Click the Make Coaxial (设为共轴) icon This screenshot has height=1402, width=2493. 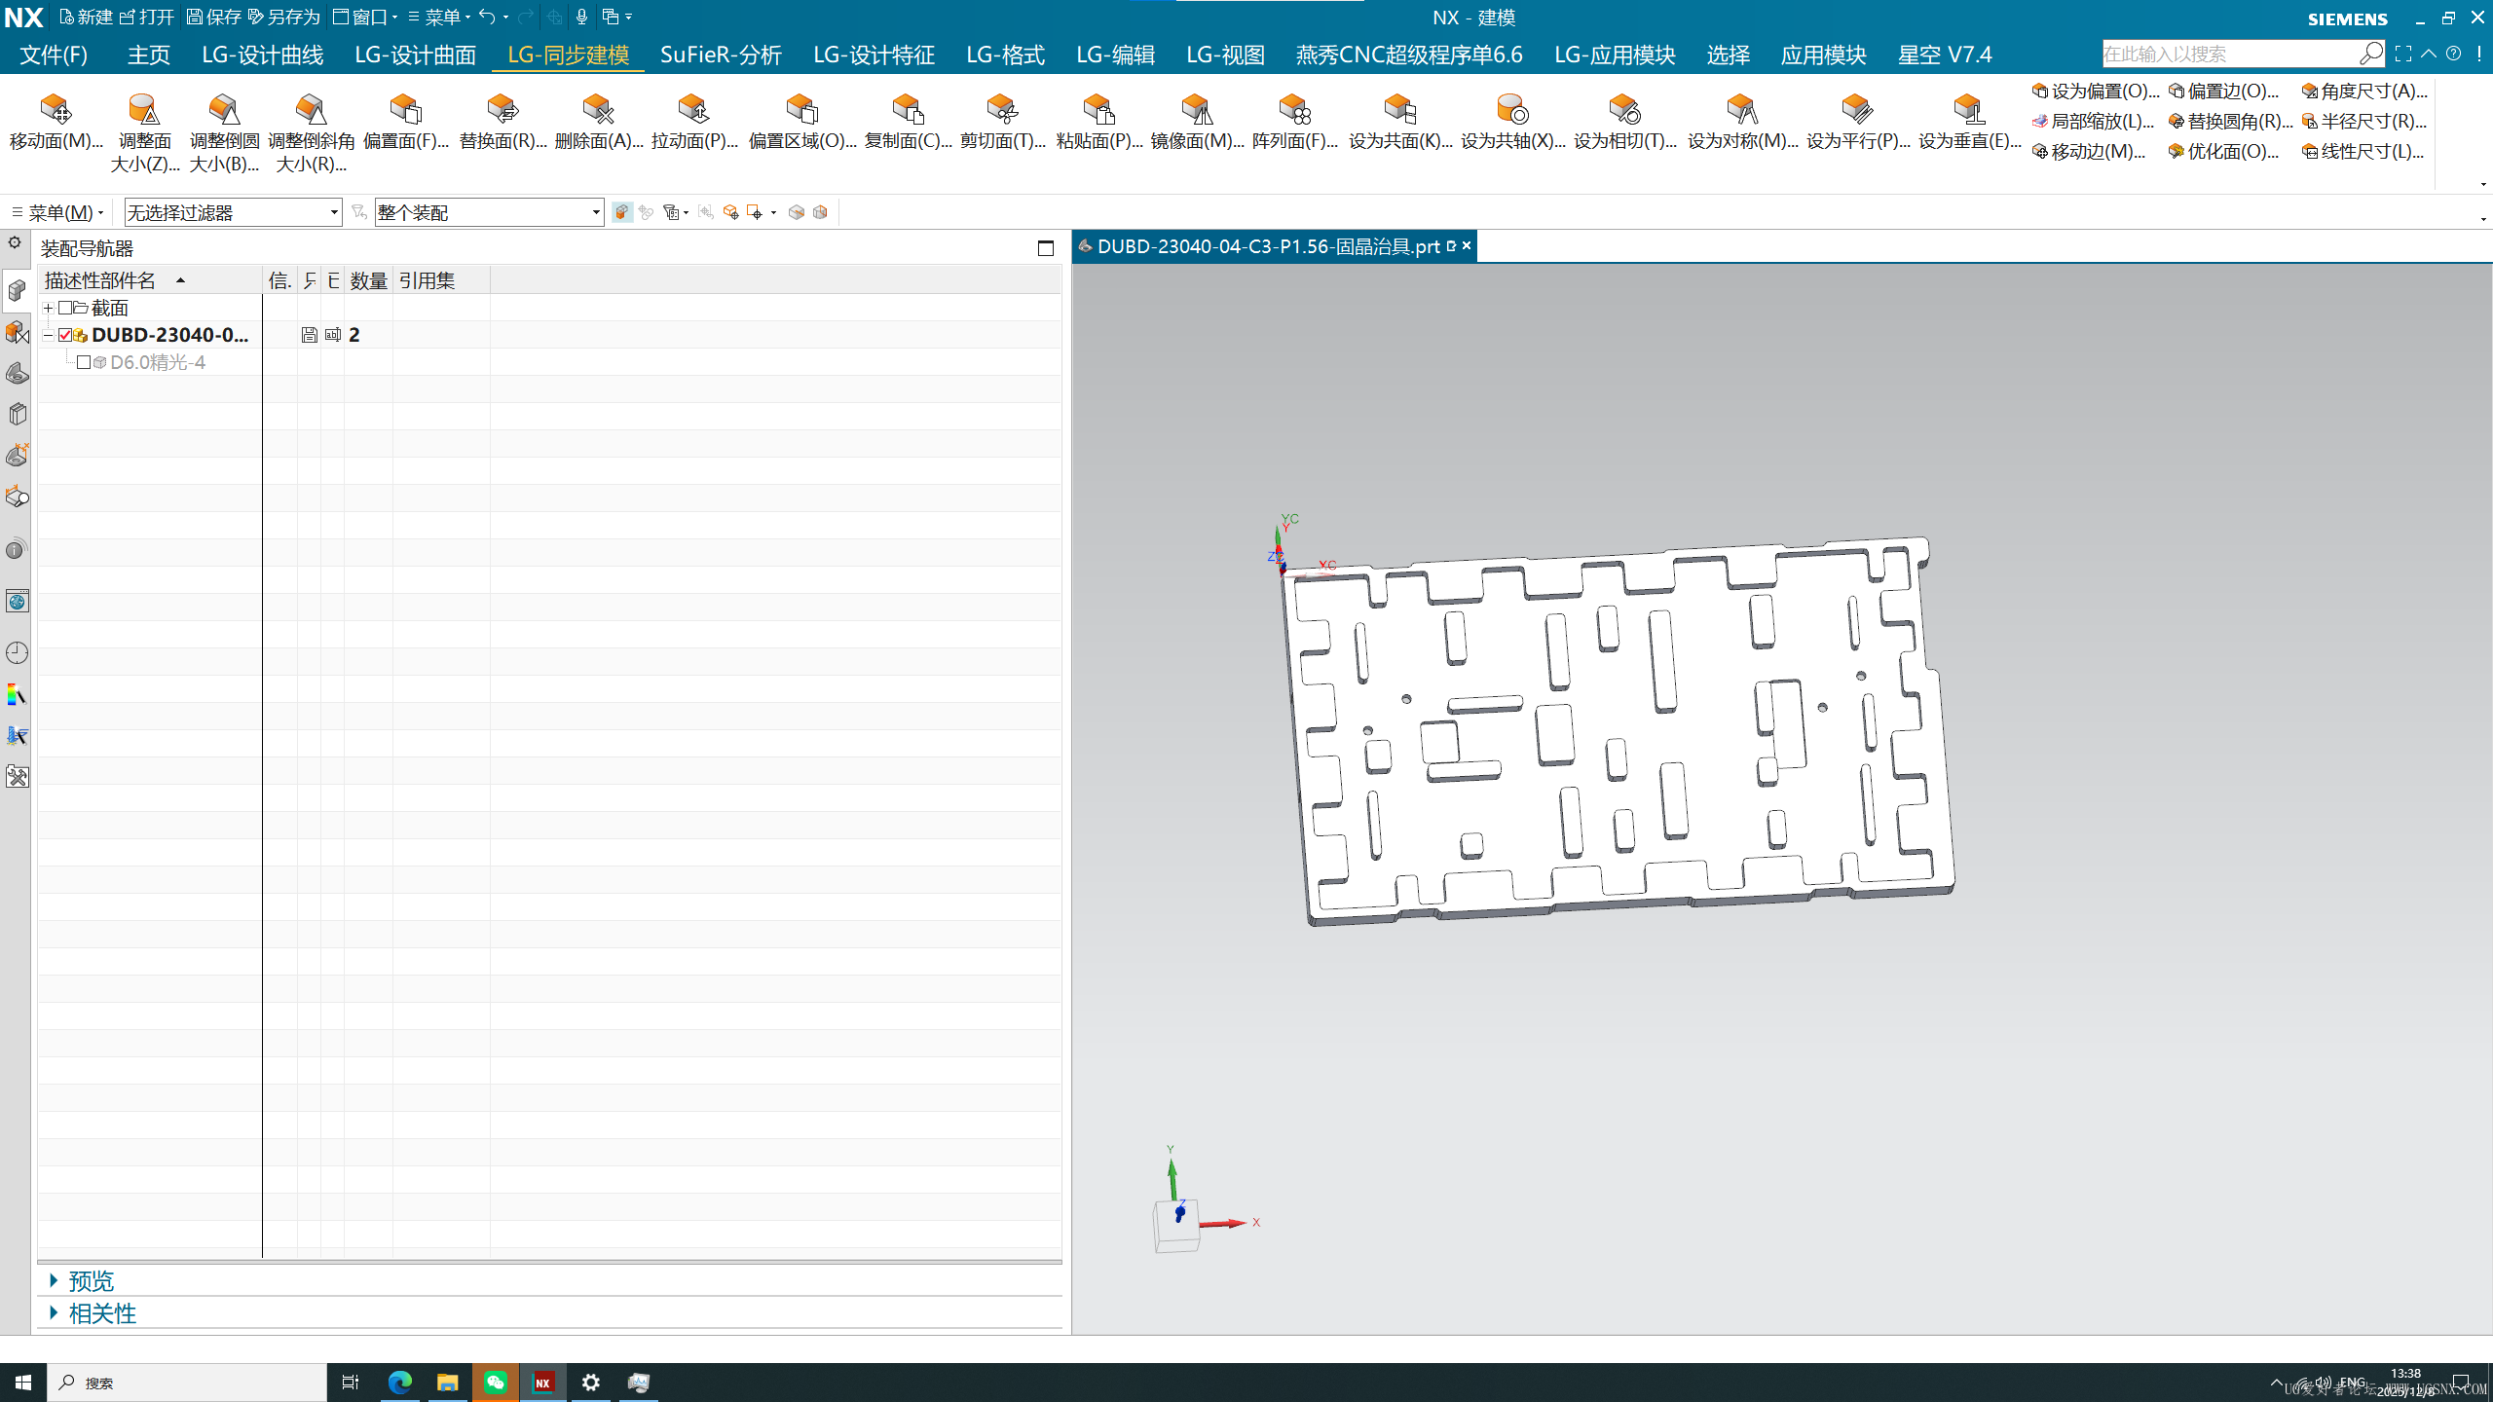[x=1511, y=109]
